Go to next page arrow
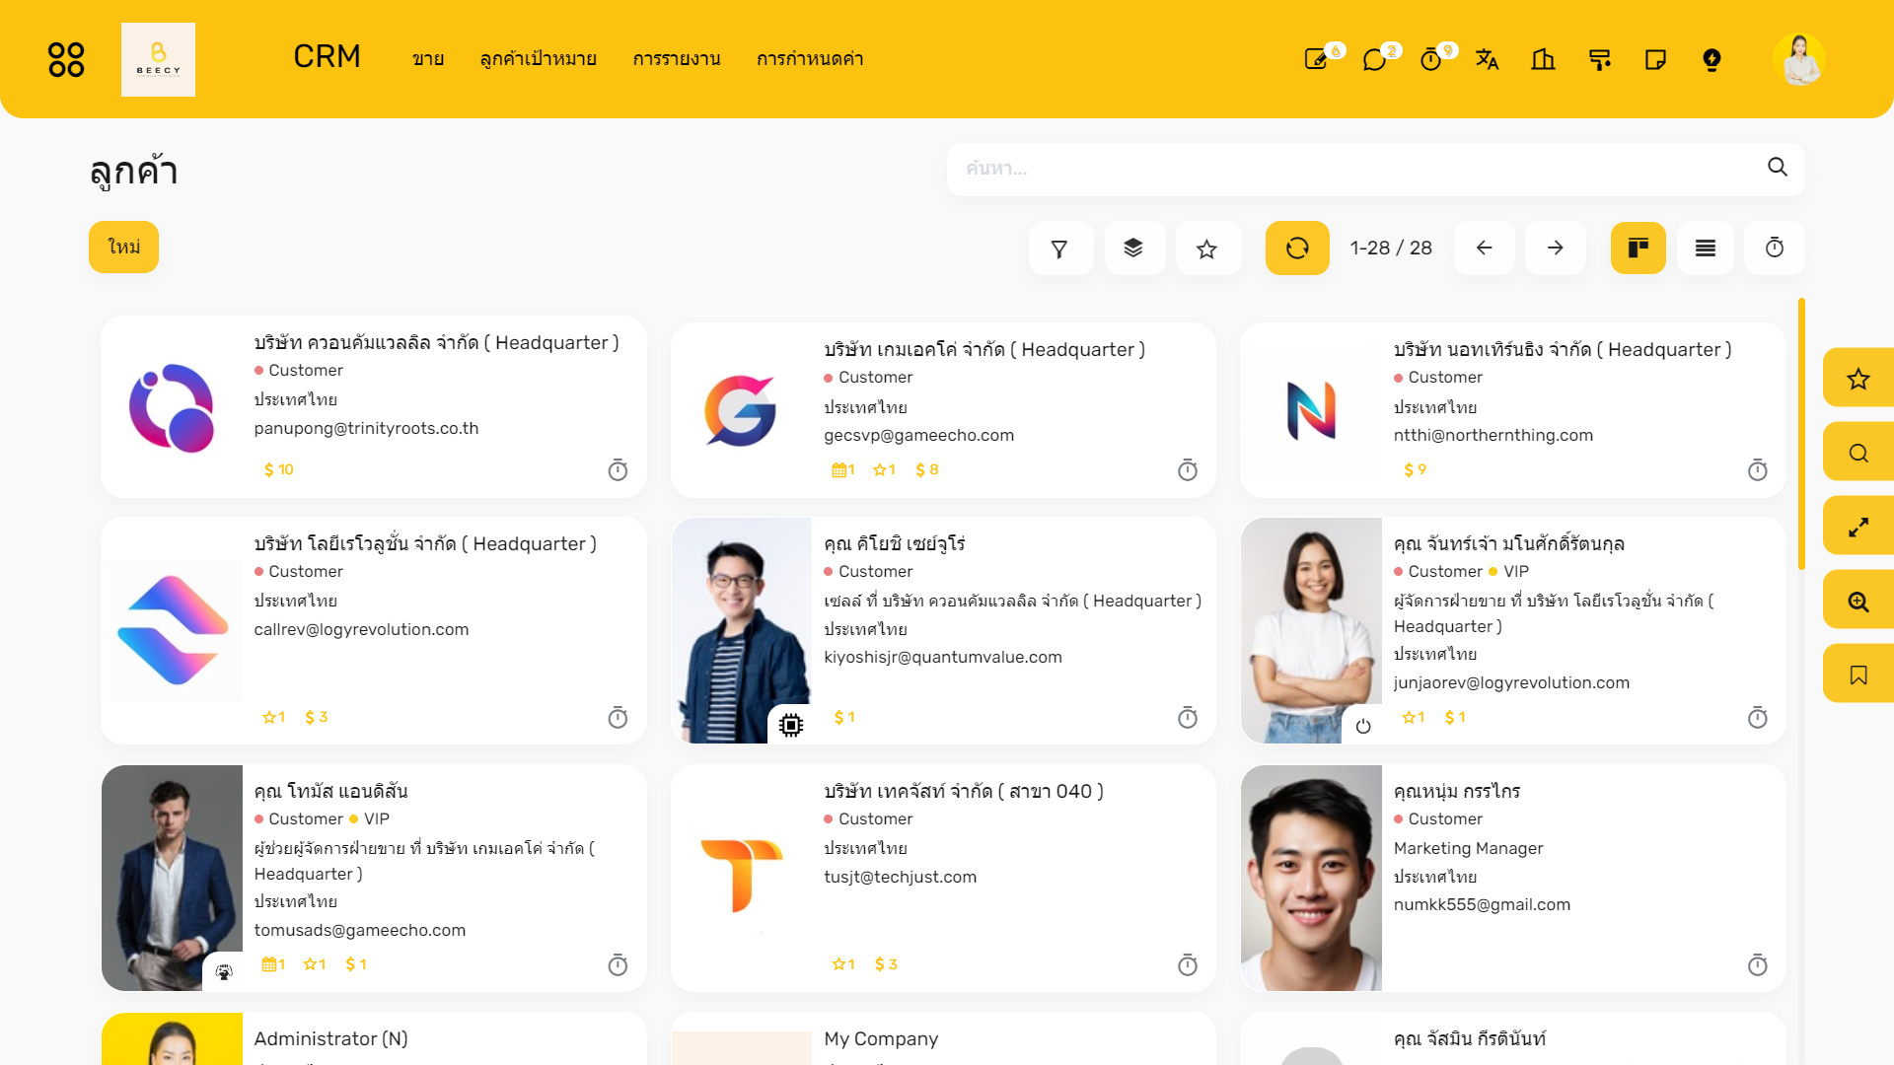This screenshot has height=1065, width=1894. point(1556,248)
